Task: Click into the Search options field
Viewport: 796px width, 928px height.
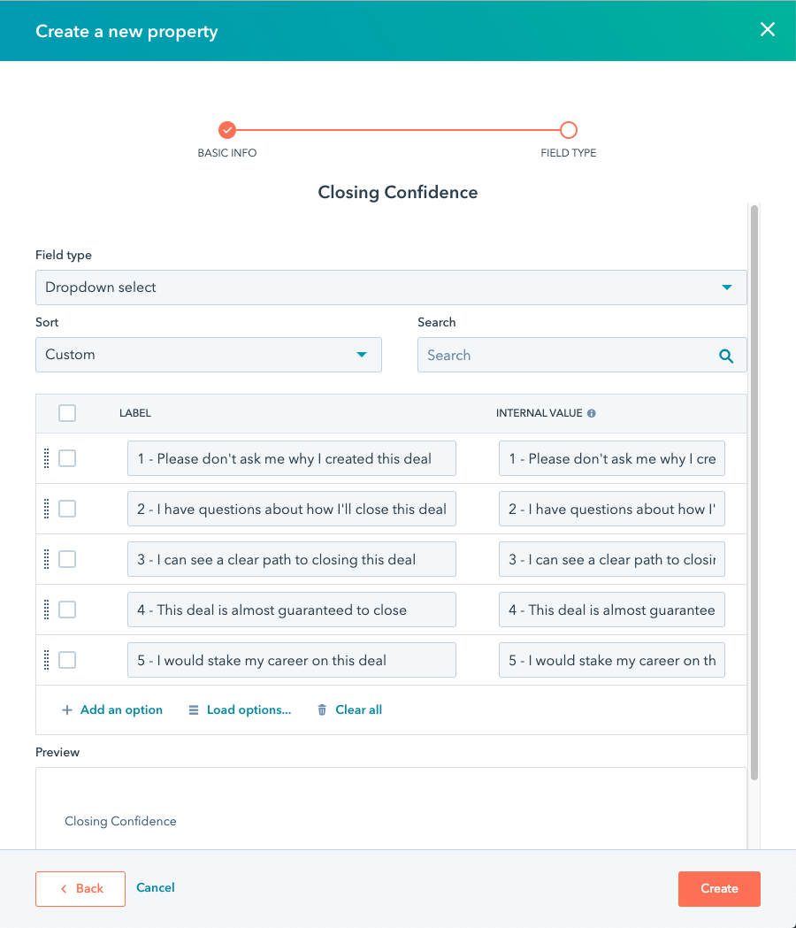Action: tap(566, 356)
